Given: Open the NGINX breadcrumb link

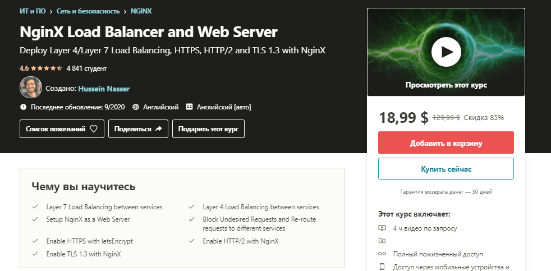Looking at the screenshot, I should (141, 11).
